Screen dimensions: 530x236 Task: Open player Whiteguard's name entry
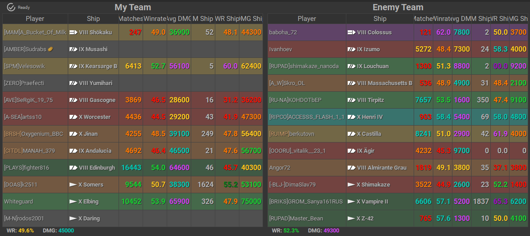point(18,202)
